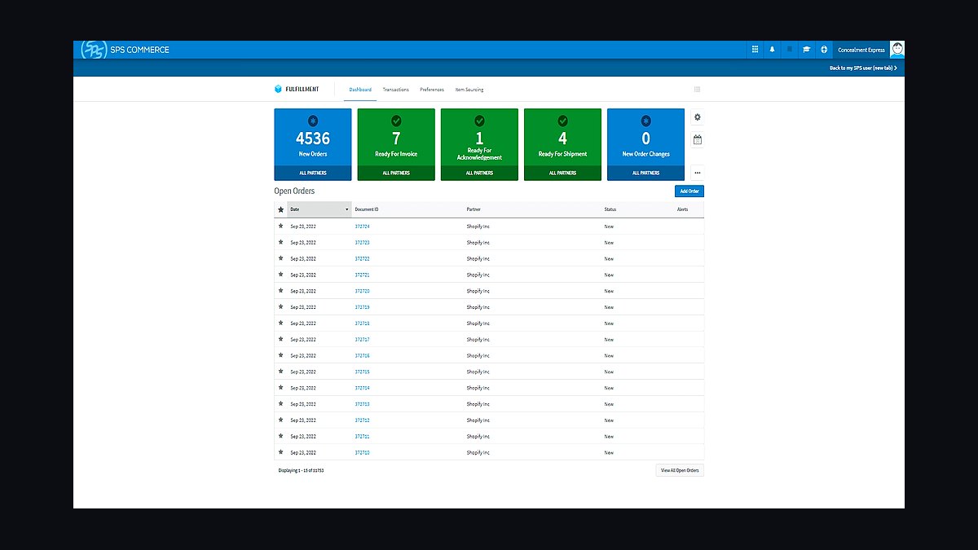Star the order row 372720
The width and height of the screenshot is (978, 550).
point(281,291)
